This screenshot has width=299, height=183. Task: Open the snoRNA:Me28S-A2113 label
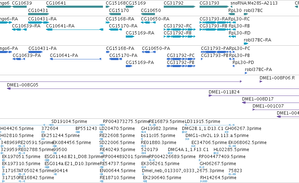254,3
